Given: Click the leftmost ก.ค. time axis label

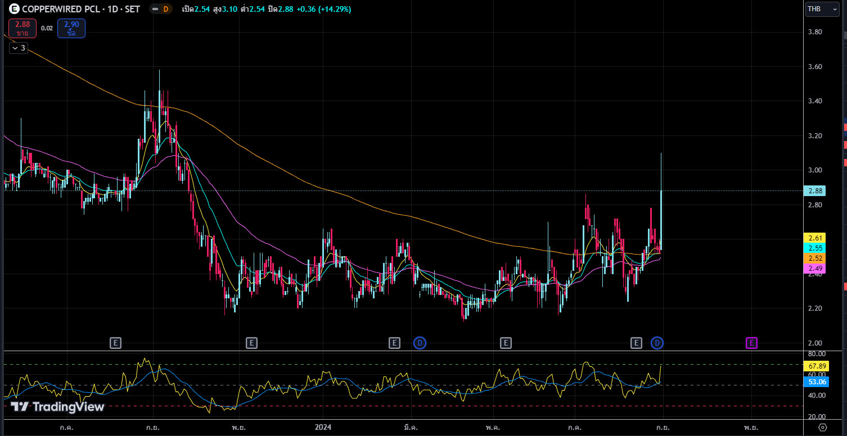Looking at the screenshot, I should point(66,428).
